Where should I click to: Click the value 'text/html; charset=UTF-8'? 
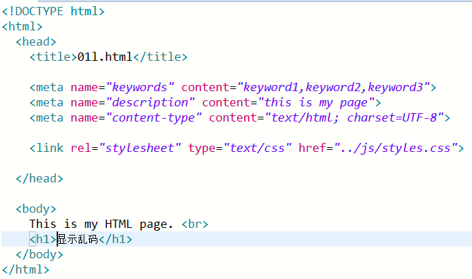point(355,118)
